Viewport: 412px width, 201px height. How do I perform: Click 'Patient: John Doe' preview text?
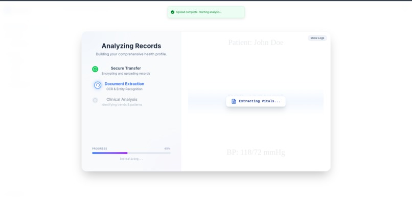[x=256, y=42]
